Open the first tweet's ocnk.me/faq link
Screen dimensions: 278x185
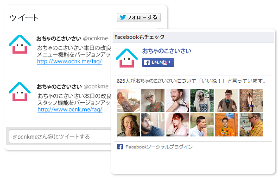pyautogui.click(x=69, y=62)
